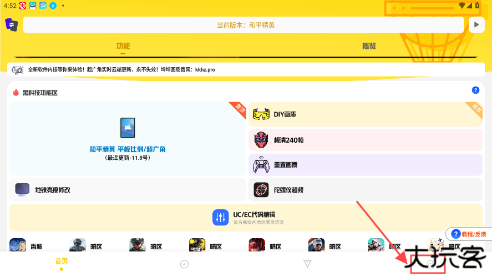The height and width of the screenshot is (277, 492).
Task: Go to 首页 in bottom navigation
Action: [x=62, y=263]
